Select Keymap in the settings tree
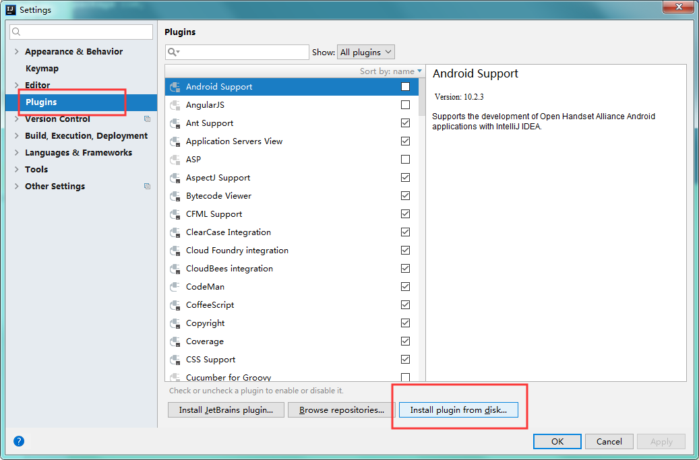The height and width of the screenshot is (460, 699). point(42,69)
